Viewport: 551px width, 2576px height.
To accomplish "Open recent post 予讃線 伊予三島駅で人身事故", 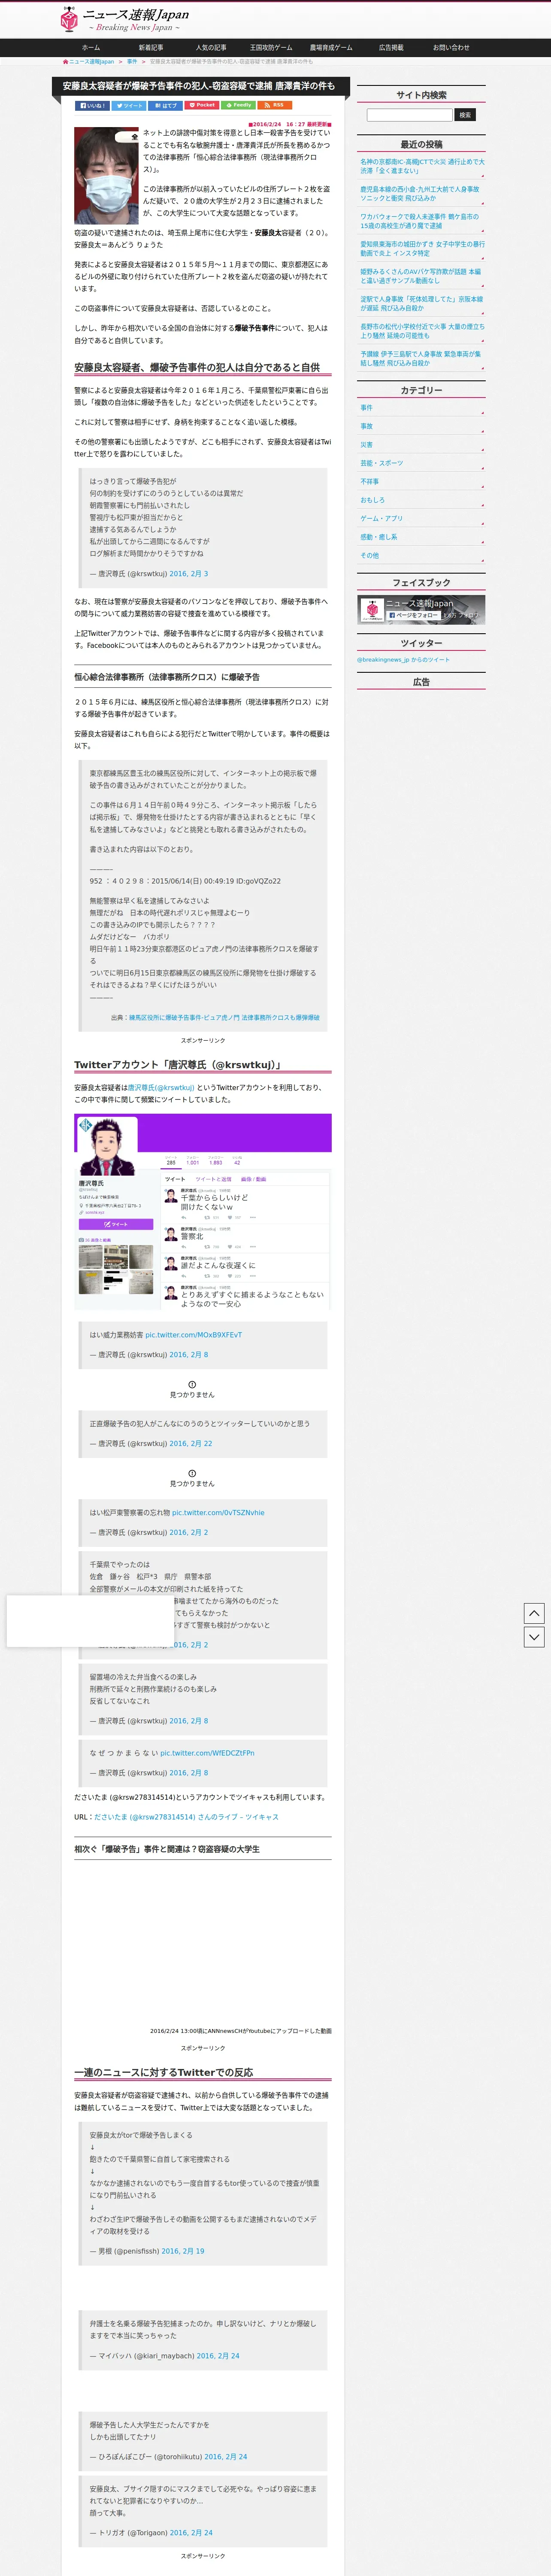I will pyautogui.click(x=422, y=358).
